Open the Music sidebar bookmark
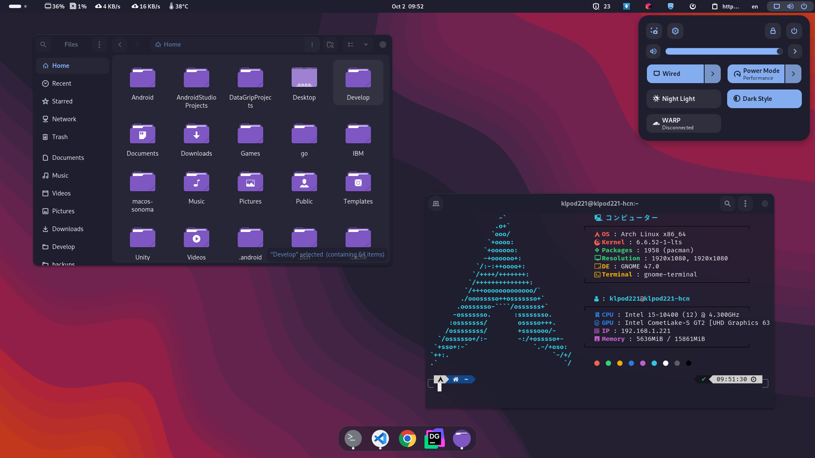This screenshot has height=458, width=815. coord(73,176)
